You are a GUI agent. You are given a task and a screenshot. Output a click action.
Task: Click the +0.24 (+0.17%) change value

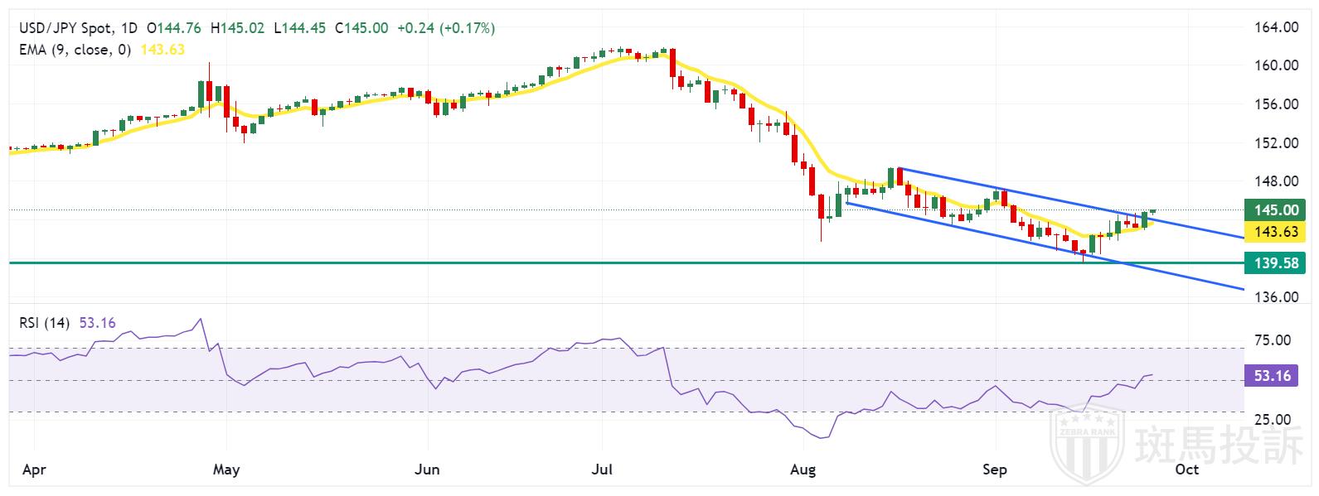446,28
